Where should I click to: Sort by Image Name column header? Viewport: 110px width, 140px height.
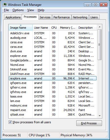[x=21, y=28]
